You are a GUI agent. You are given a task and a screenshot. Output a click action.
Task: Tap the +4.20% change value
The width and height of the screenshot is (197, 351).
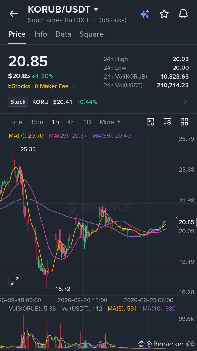pos(43,76)
